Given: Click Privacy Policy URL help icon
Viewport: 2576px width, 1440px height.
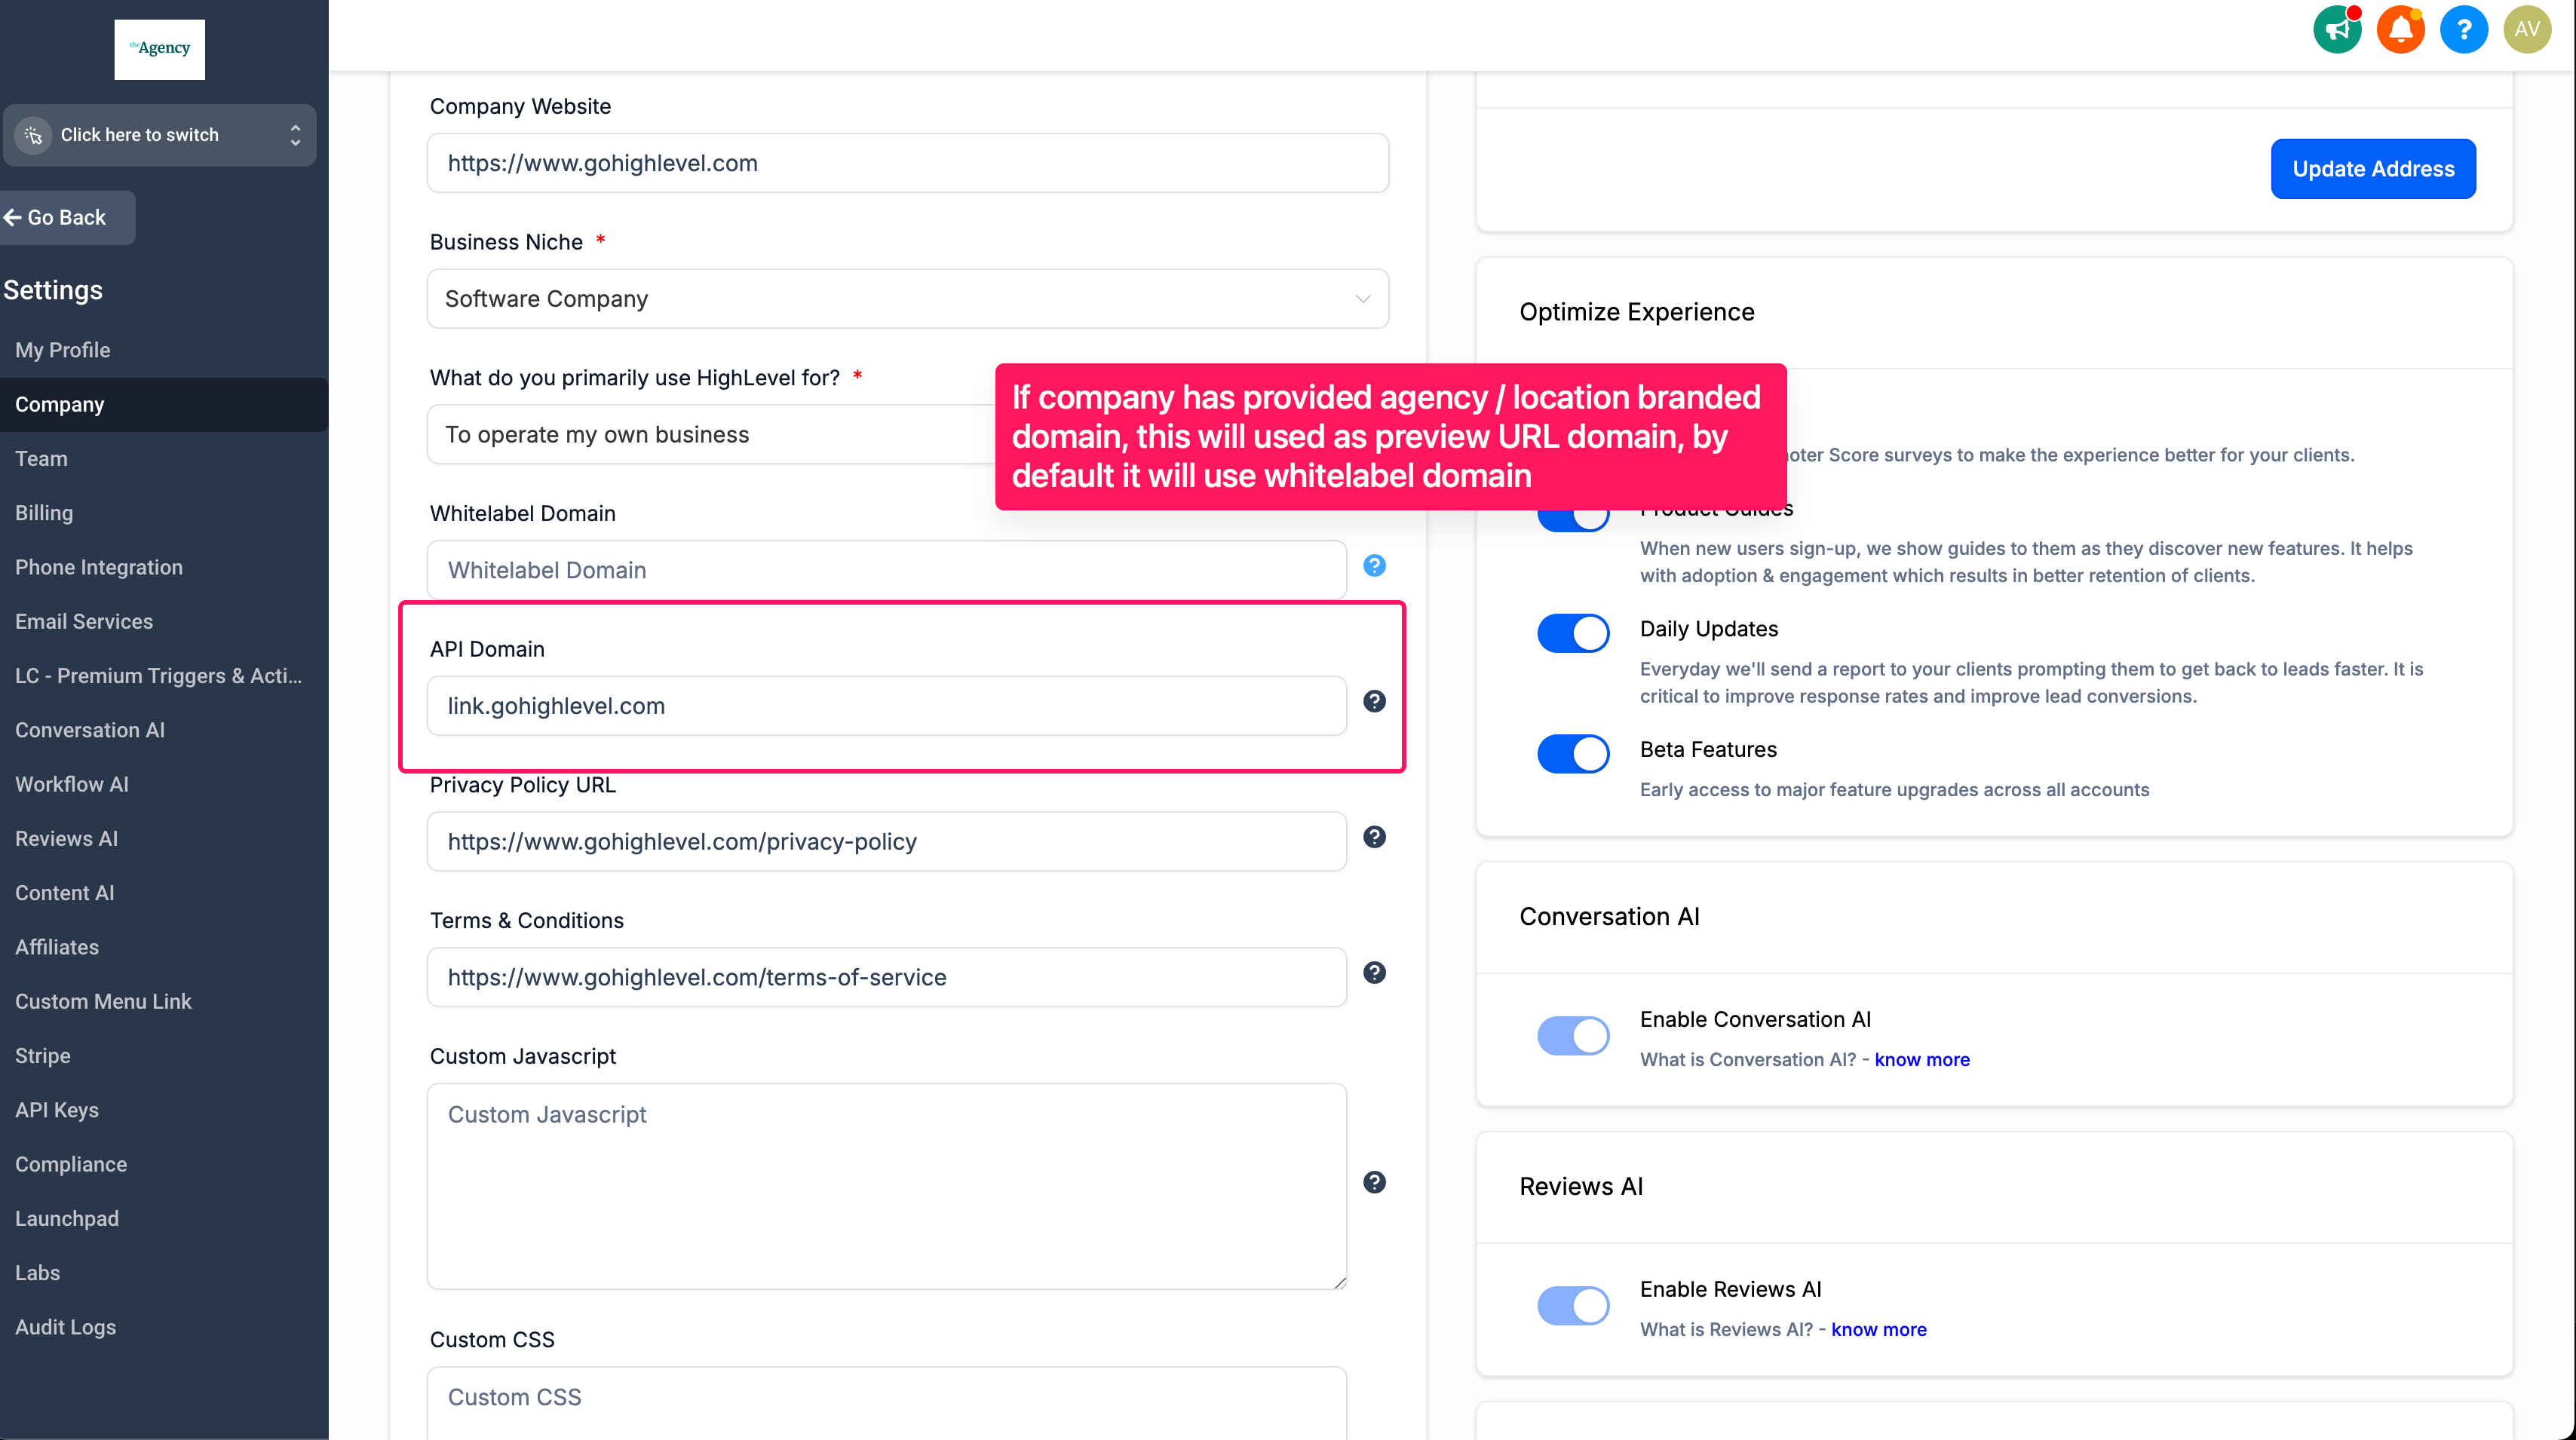Looking at the screenshot, I should click(1374, 837).
